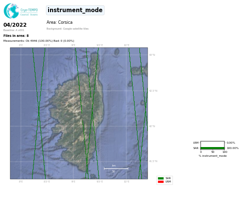
Task: Click the top 9°E longitude label
Action: click(73, 45)
